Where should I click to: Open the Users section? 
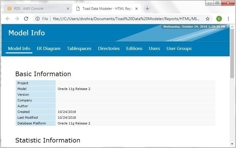coord(155,49)
